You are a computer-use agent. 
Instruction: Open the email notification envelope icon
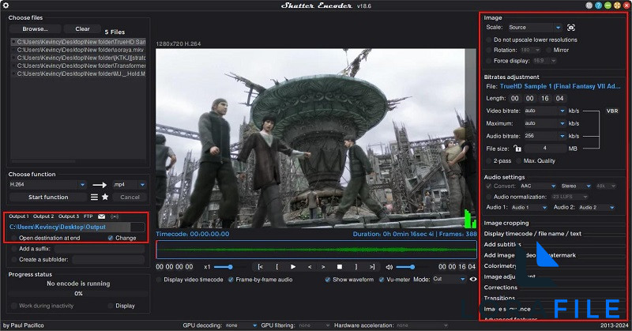coord(101,216)
